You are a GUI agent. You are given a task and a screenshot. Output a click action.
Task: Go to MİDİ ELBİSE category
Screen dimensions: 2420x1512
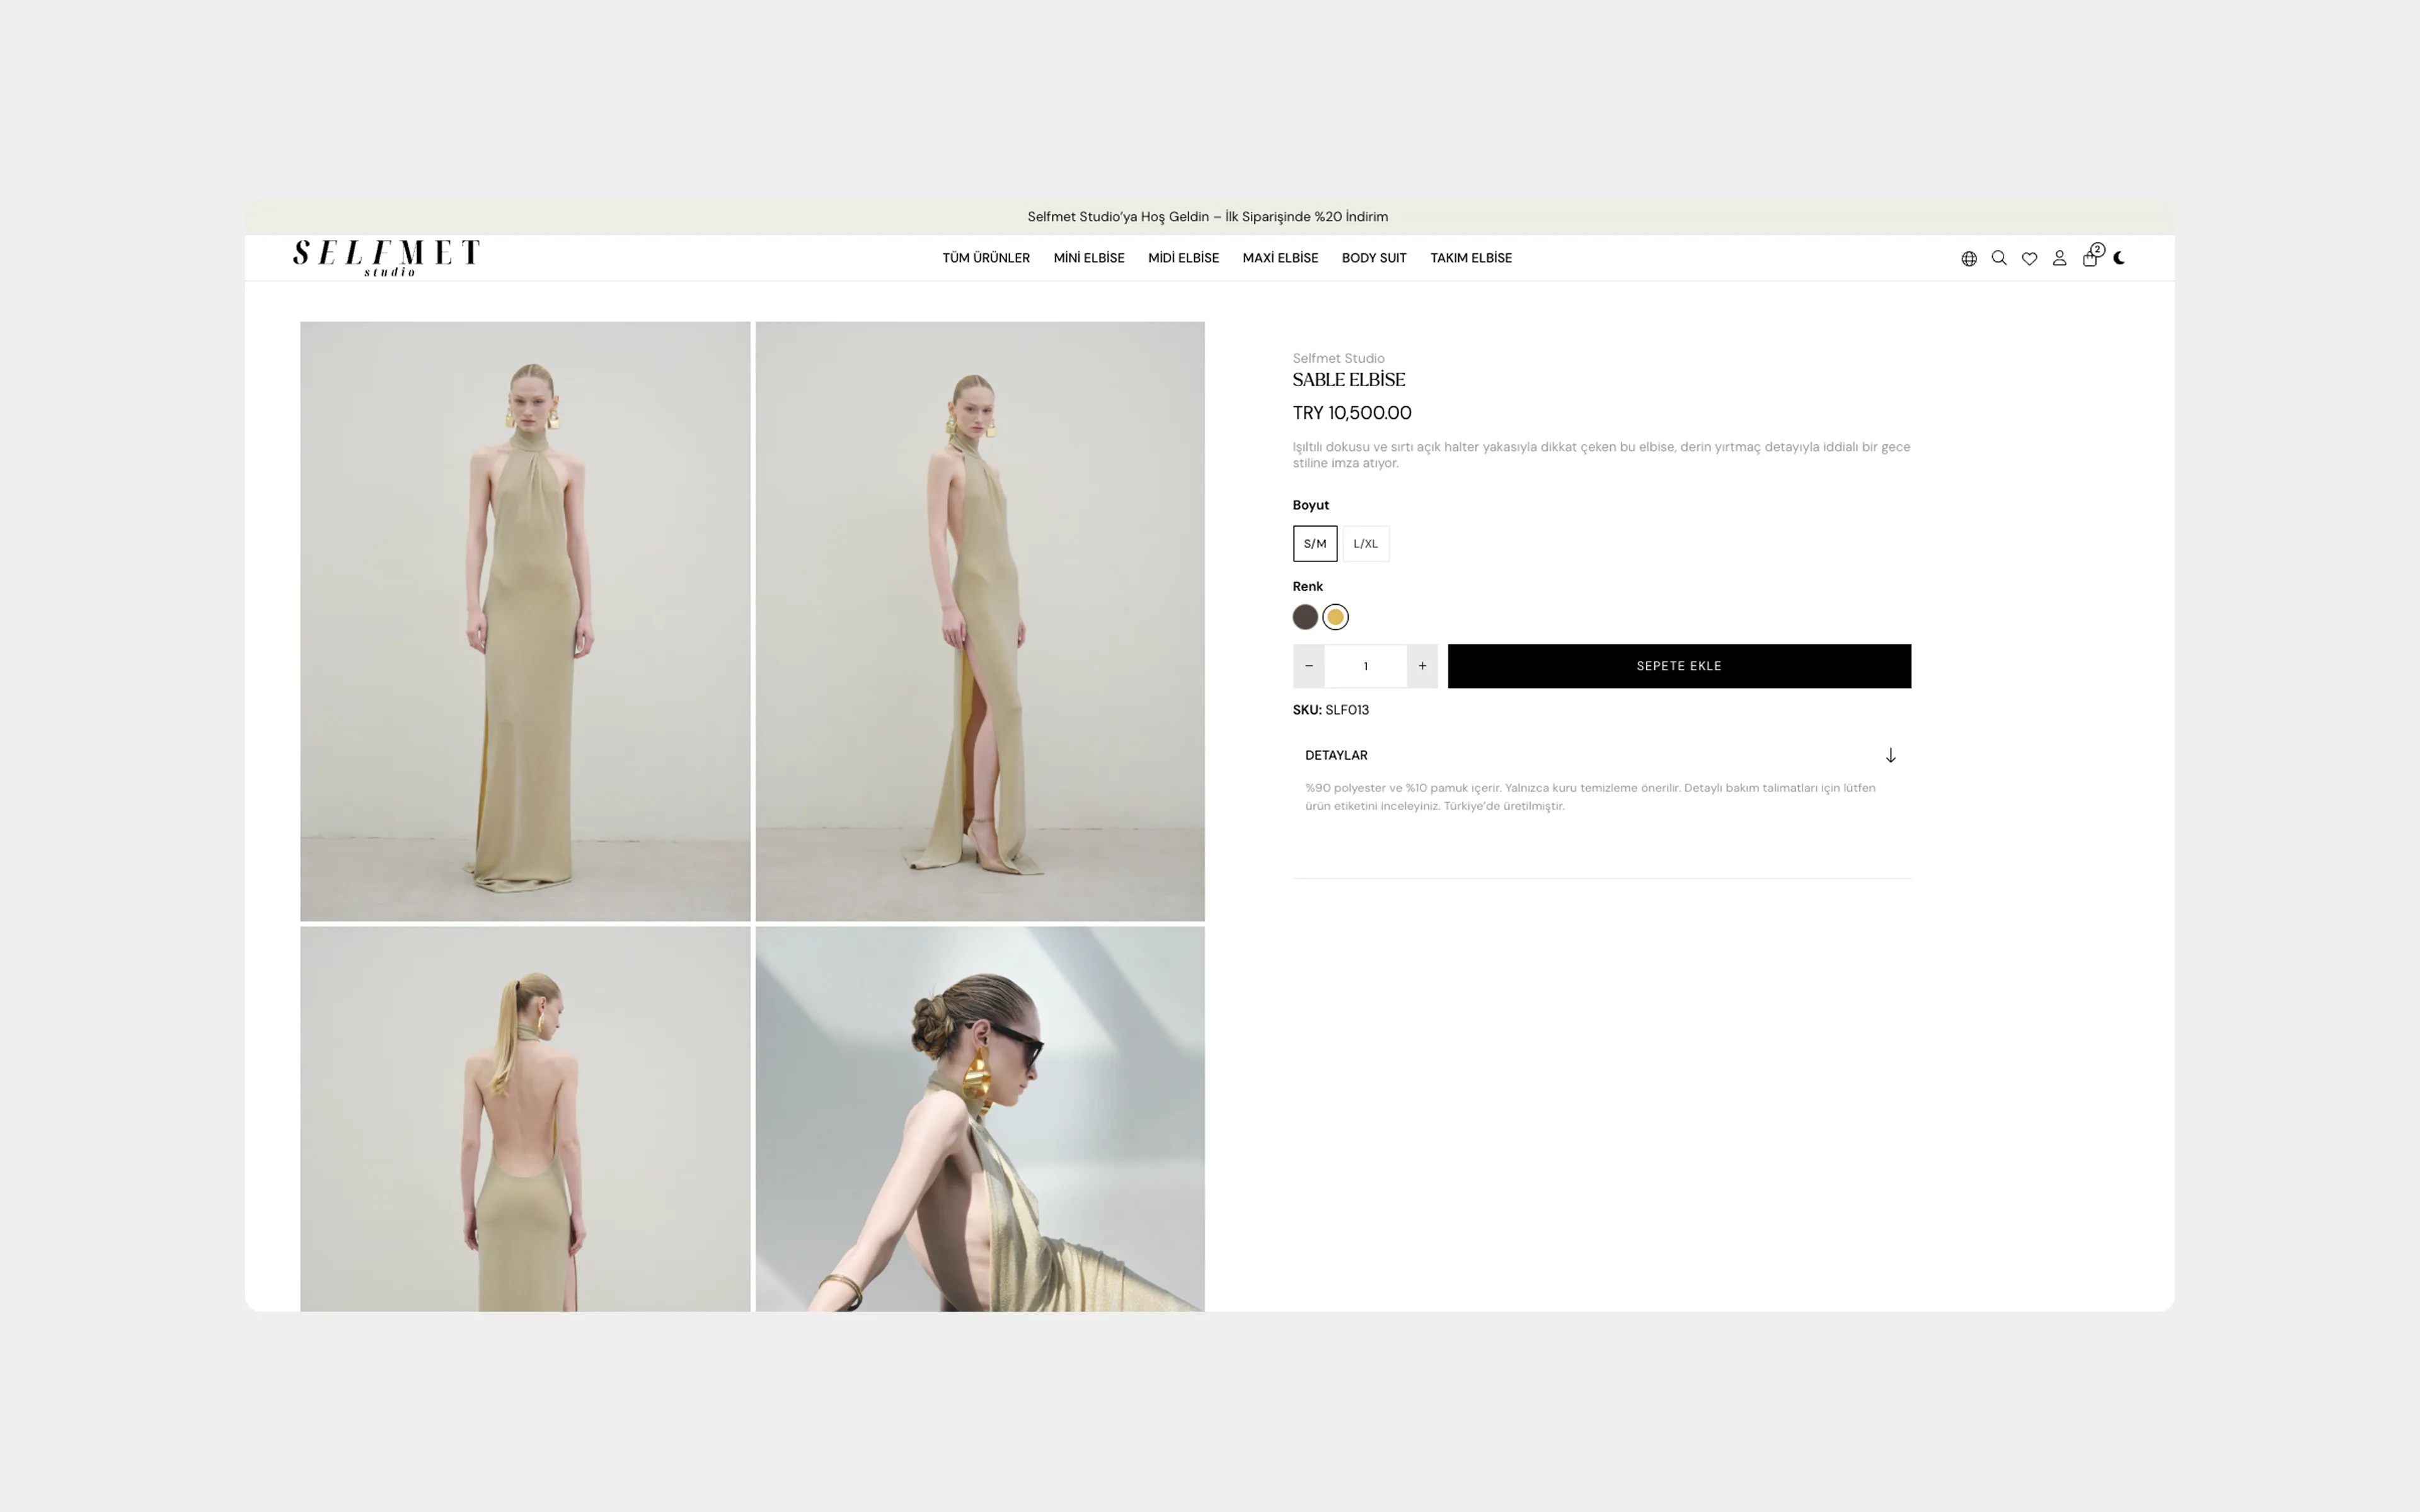[x=1183, y=258]
